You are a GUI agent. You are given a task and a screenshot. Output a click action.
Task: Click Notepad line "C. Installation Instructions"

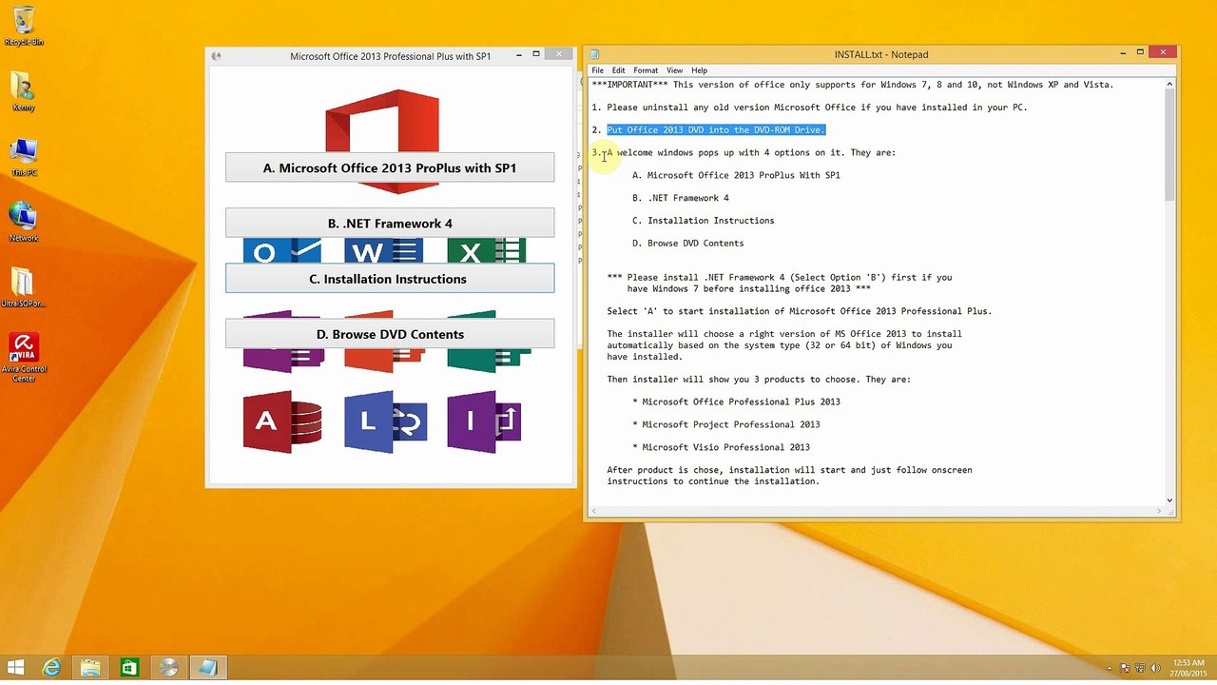pos(704,221)
